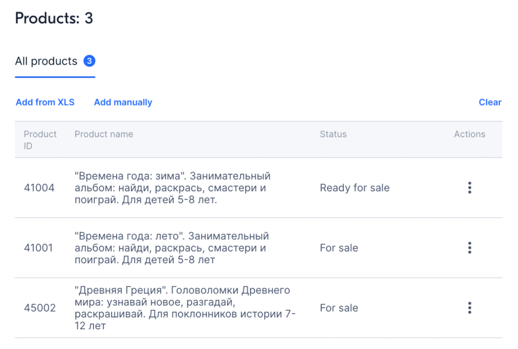Select product ID 45002 cell

tap(40, 308)
